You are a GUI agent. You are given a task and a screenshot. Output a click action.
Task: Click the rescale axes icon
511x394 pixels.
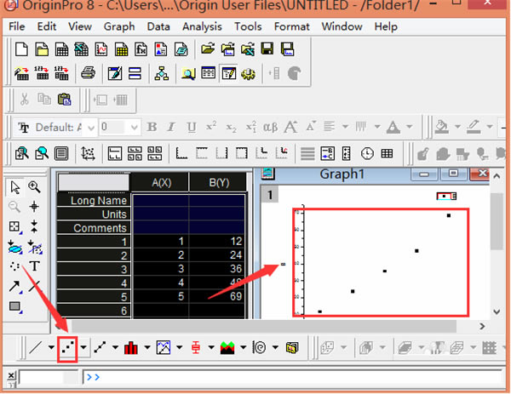coord(88,153)
